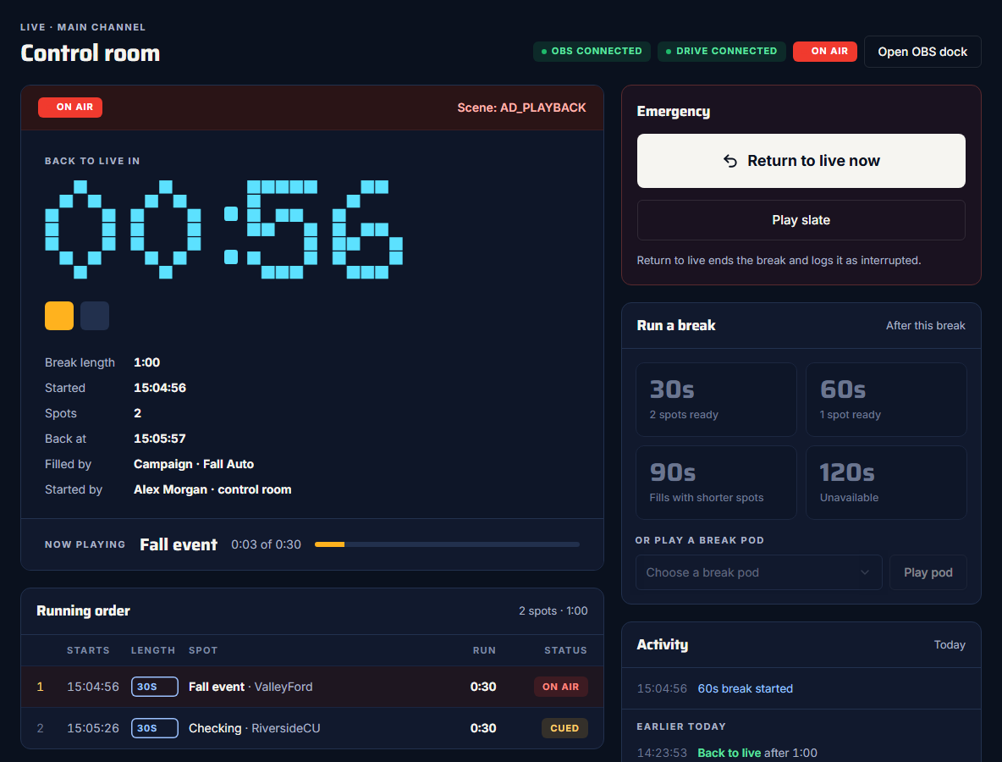1002x762 pixels.
Task: Click the OBS CONNECTED status badge
Action: pos(592,51)
